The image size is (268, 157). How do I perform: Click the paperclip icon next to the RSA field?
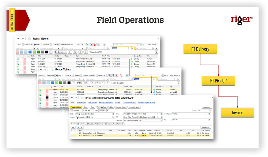161,114
